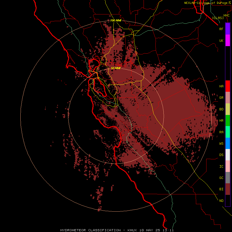Viewport: 232px width, 232px height.
Task: Click the 'GR' legend label
Action: (221, 98)
